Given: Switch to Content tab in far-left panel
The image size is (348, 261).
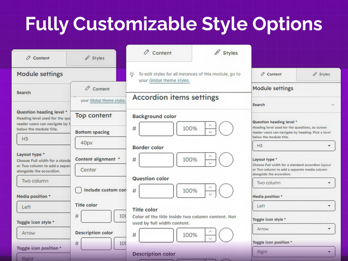Looking at the screenshot, I should (x=39, y=58).
